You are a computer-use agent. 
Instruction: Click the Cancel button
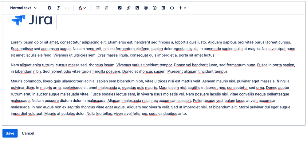pos(28,133)
